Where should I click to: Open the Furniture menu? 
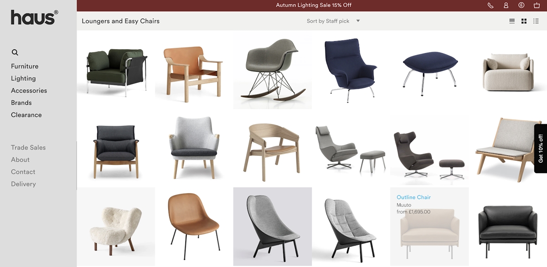[25, 66]
